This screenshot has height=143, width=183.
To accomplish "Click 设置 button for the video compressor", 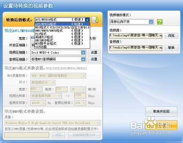I will pyautogui.click(x=94, y=53).
